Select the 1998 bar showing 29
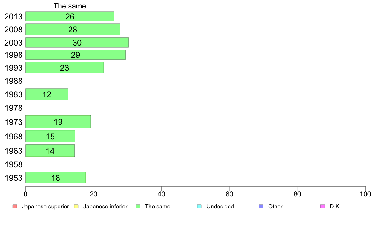This screenshot has width=374, height=231. [x=76, y=55]
